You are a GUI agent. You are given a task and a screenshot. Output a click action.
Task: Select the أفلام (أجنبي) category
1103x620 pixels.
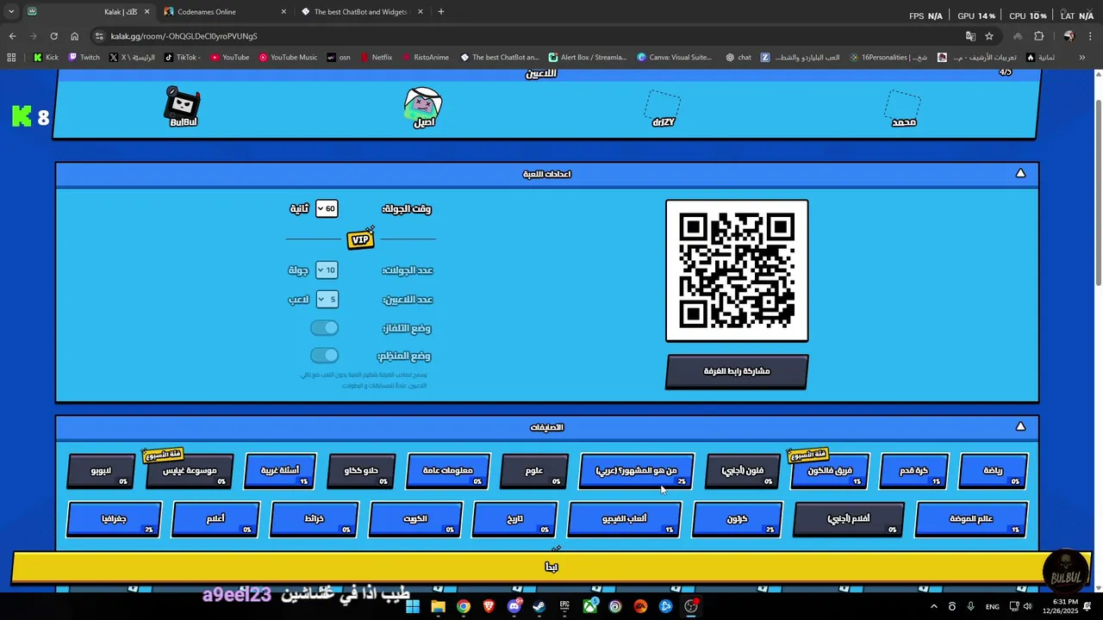pyautogui.click(x=849, y=519)
